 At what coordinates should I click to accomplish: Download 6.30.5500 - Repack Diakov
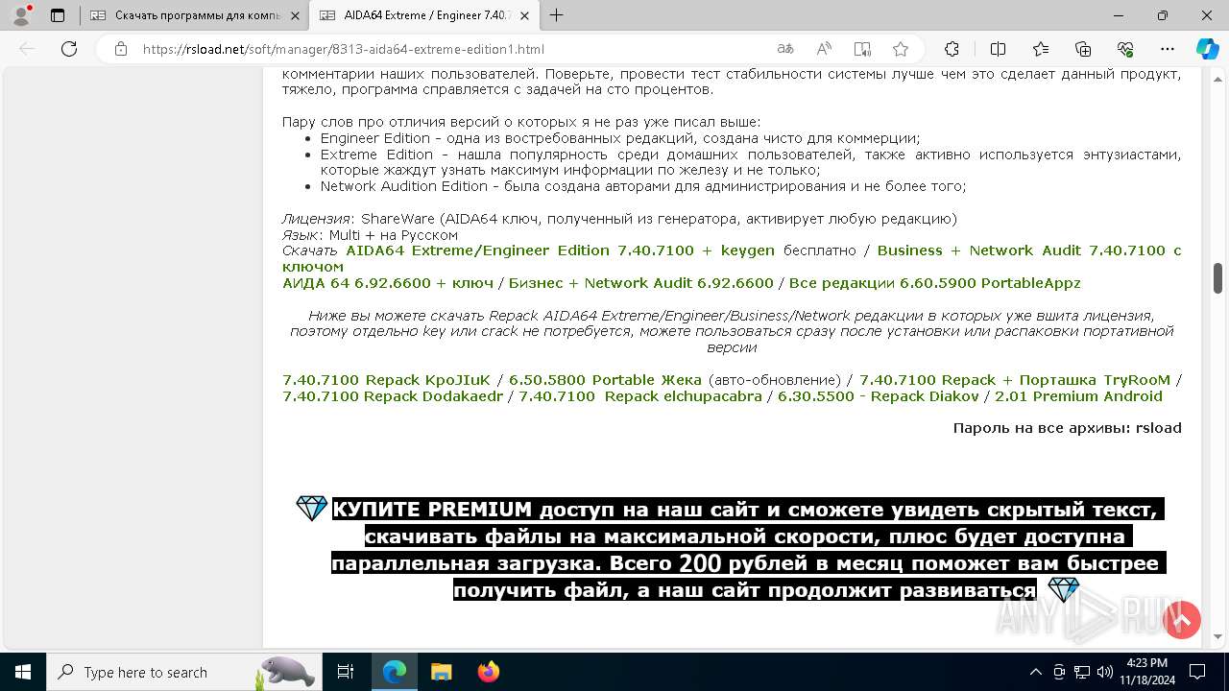pyautogui.click(x=879, y=396)
